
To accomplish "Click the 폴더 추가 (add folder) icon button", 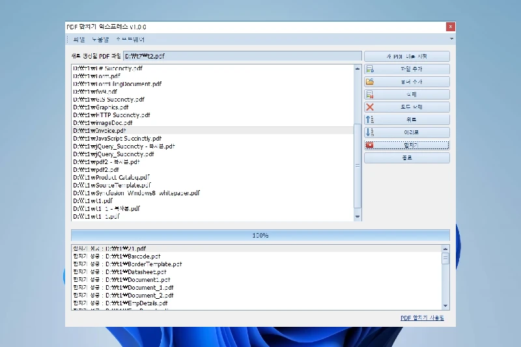I will (406, 81).
